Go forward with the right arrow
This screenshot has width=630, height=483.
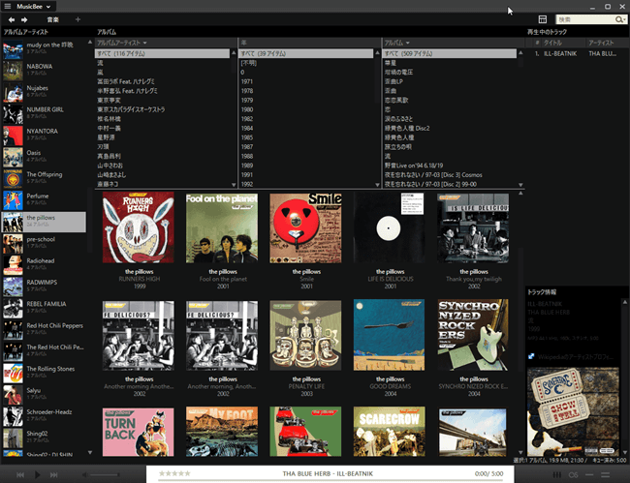[x=24, y=19]
